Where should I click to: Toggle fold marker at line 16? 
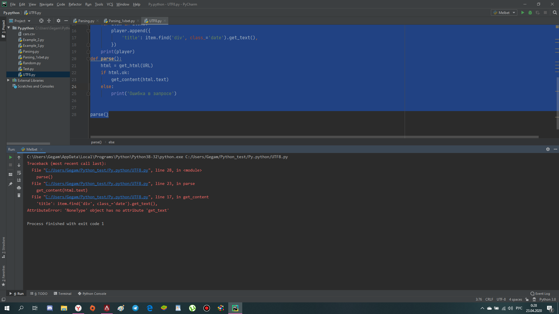tap(88, 31)
